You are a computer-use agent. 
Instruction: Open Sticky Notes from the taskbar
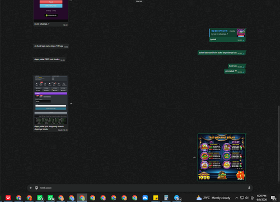click(x=156, y=198)
